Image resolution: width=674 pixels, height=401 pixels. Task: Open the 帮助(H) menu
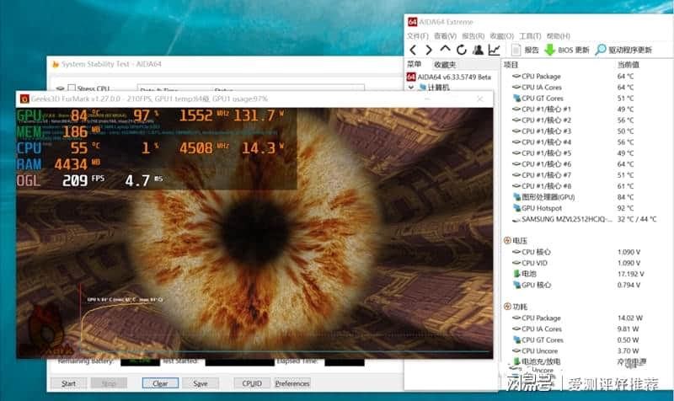tap(559, 36)
